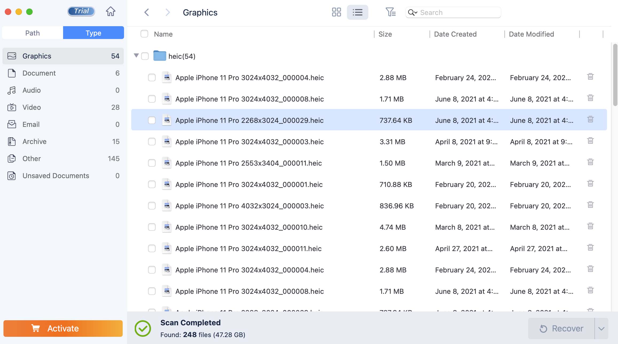Select Archive category in sidebar
The width and height of the screenshot is (618, 344).
[x=63, y=142]
